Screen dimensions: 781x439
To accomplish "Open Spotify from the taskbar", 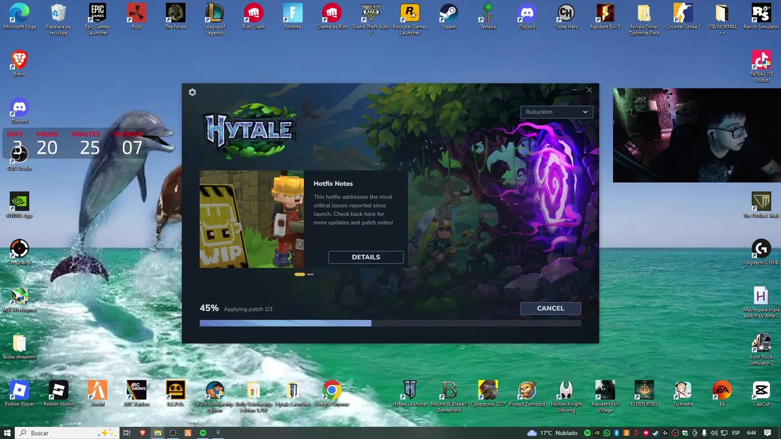I will (203, 433).
